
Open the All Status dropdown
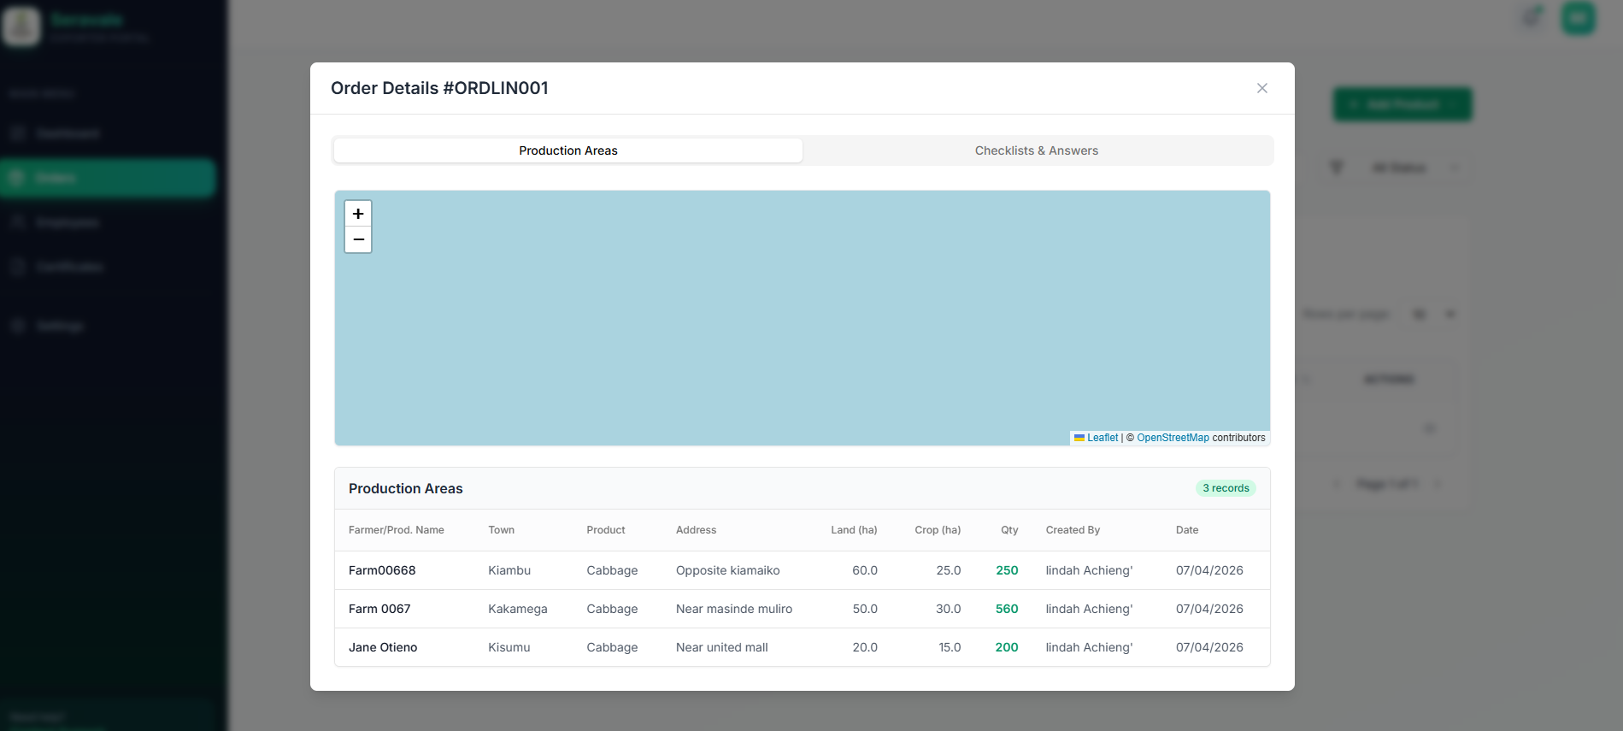pyautogui.click(x=1410, y=168)
